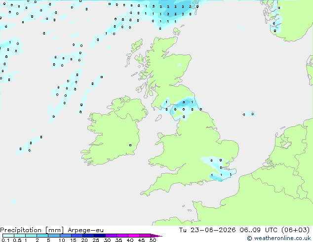Screen dimensions: 313x242
Task: Click the '06..09 UTC' time text
Action: point(259,230)
